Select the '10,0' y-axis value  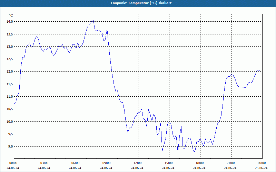(10, 122)
